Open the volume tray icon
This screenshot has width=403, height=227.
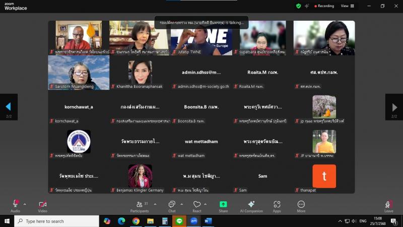tap(354, 221)
